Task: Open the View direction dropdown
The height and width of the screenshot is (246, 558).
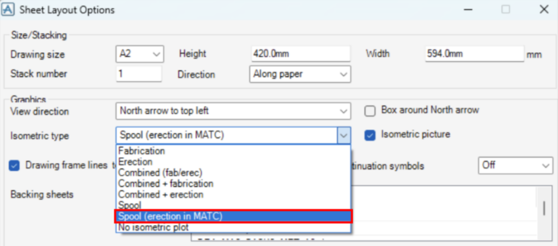Action: click(x=233, y=111)
